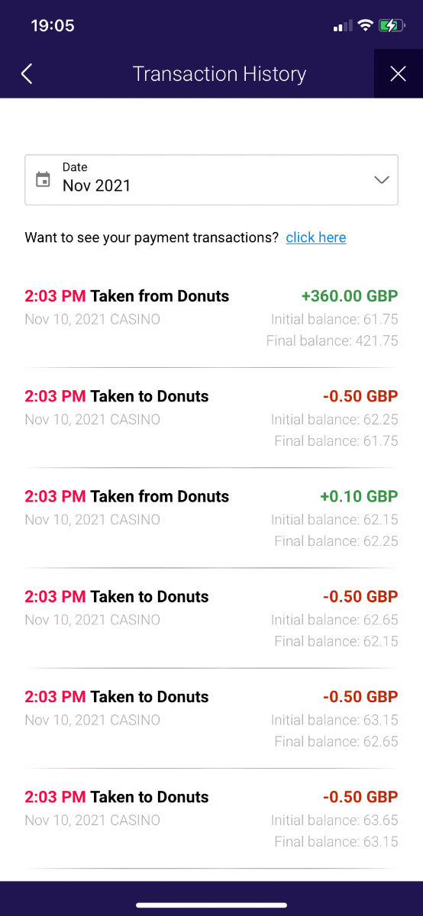423x916 pixels.
Task: Open the Nov 2021 date selector
Action: pos(211,180)
